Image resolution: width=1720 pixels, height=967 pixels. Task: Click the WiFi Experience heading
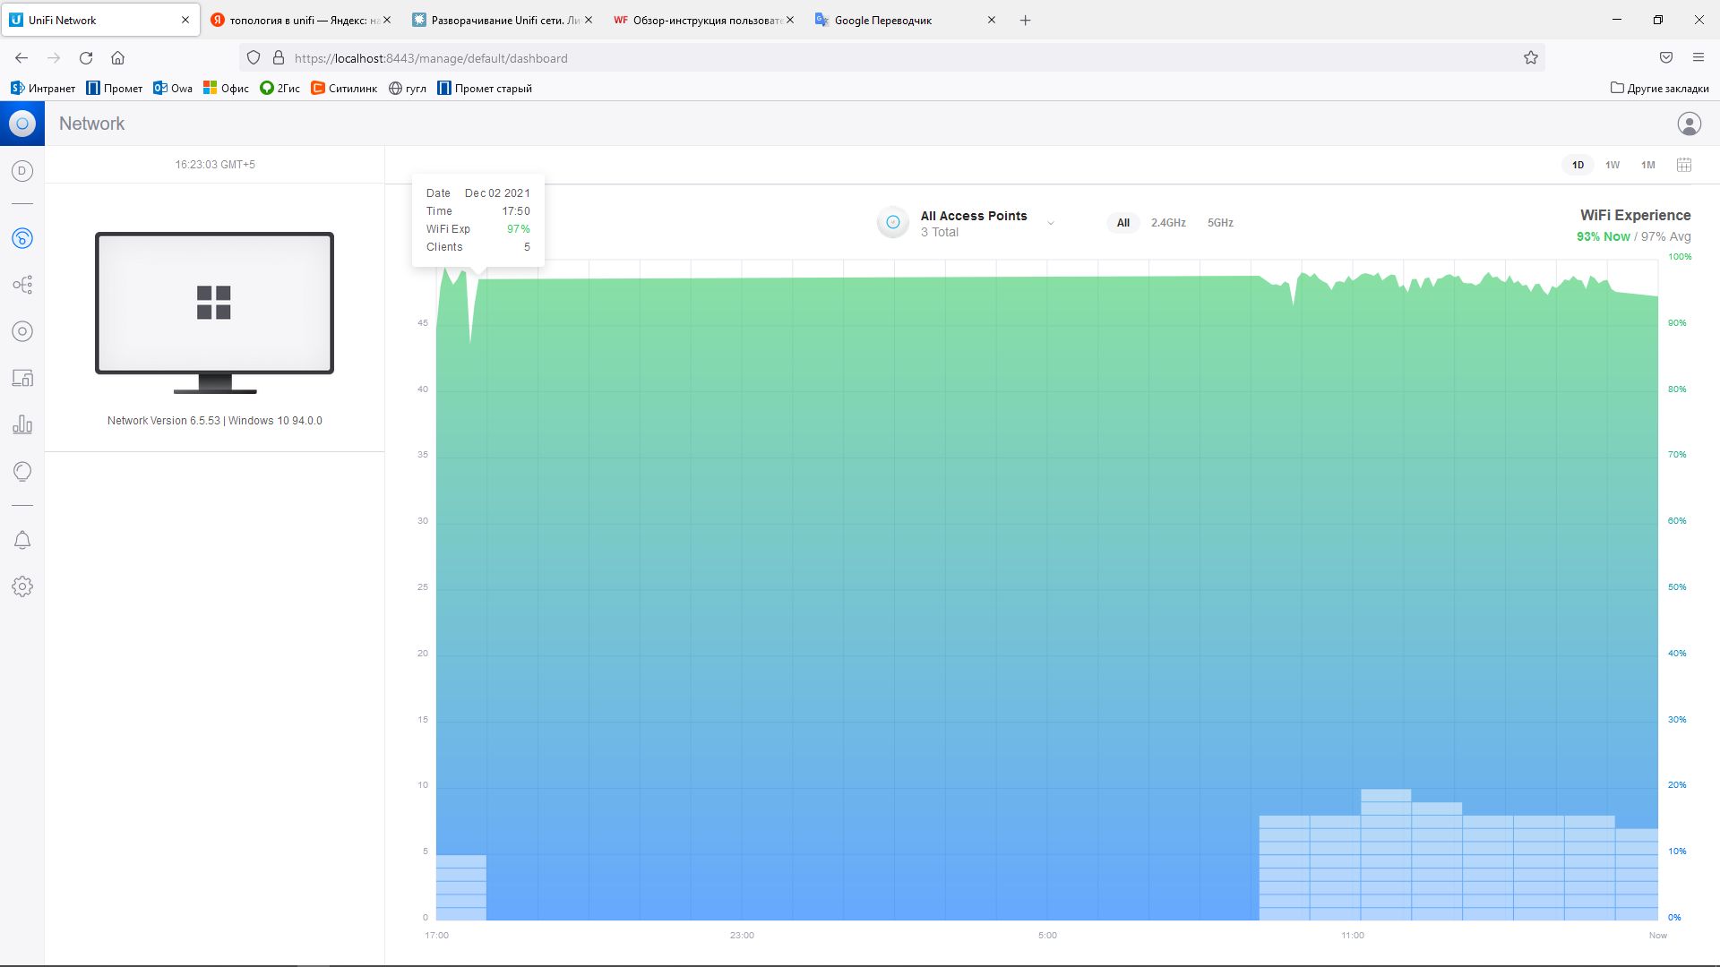coord(1635,215)
